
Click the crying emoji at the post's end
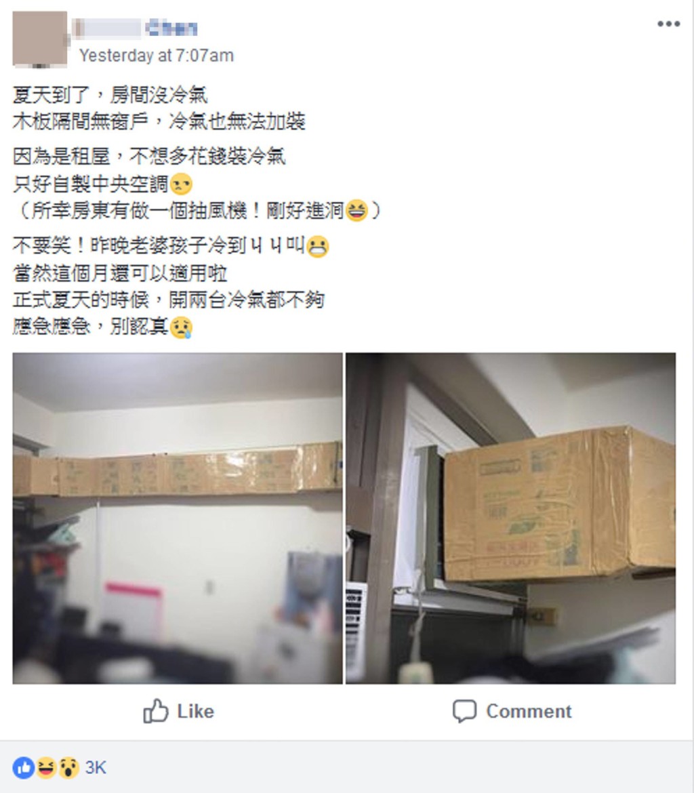tap(181, 327)
